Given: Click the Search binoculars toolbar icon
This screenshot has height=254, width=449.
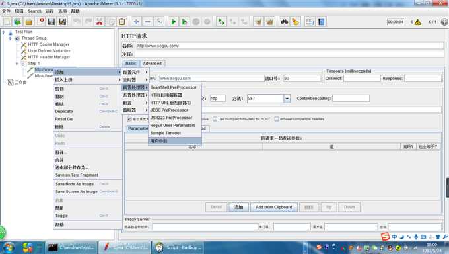Looking at the screenshot, I should [284, 22].
